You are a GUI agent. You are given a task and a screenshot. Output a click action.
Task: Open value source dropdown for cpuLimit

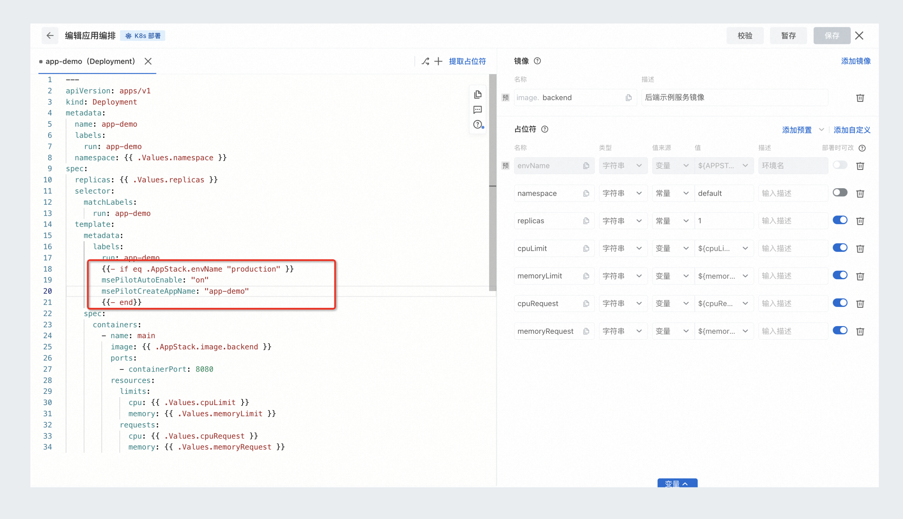[673, 248]
